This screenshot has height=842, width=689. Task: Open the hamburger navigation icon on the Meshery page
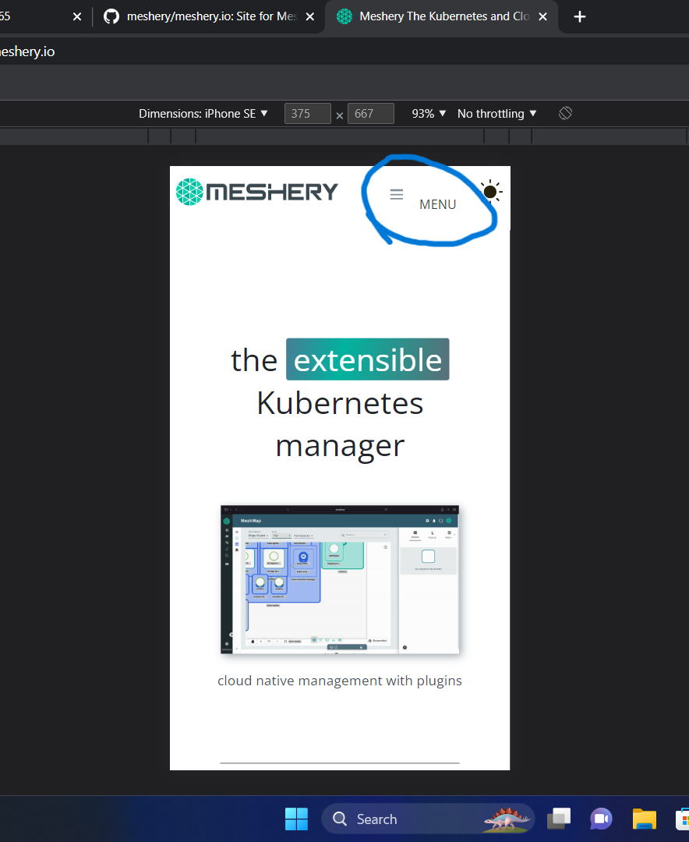[397, 194]
